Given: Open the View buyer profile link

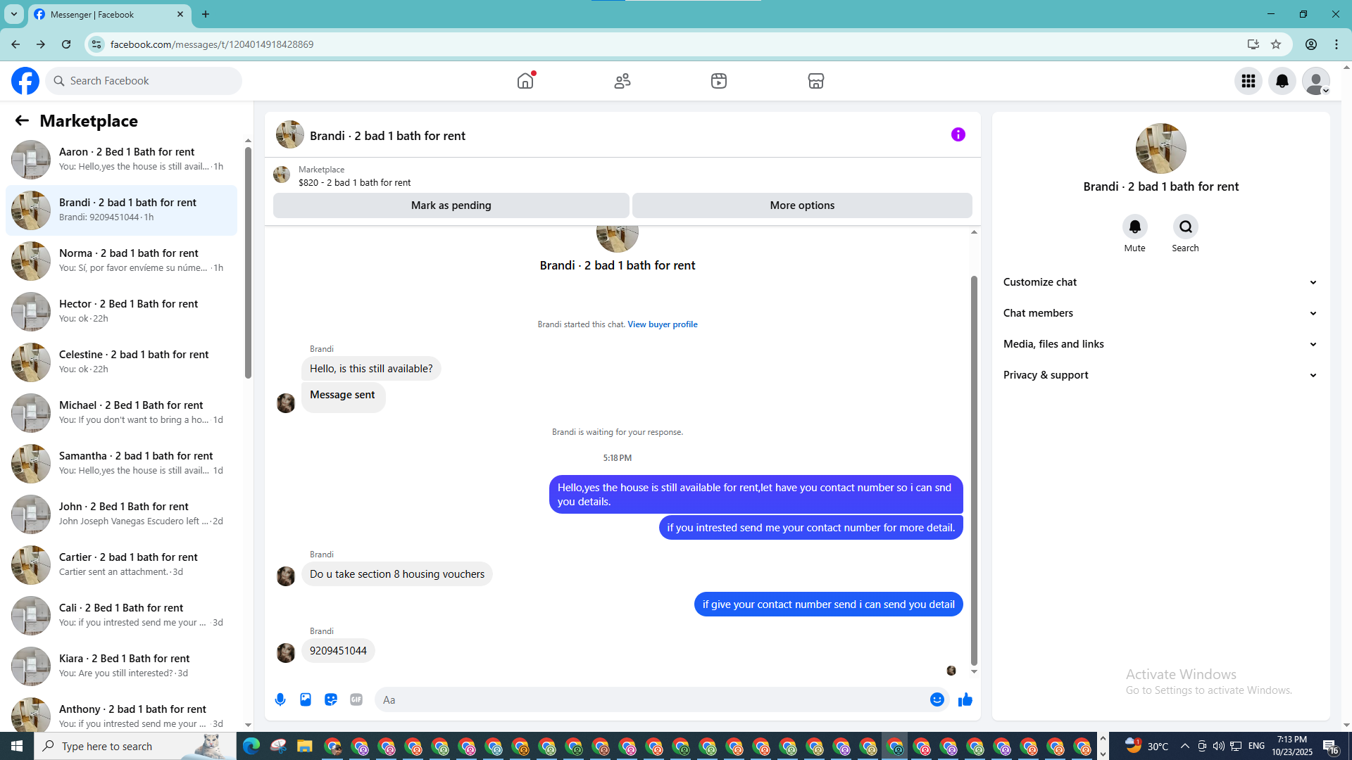Looking at the screenshot, I should [x=662, y=324].
